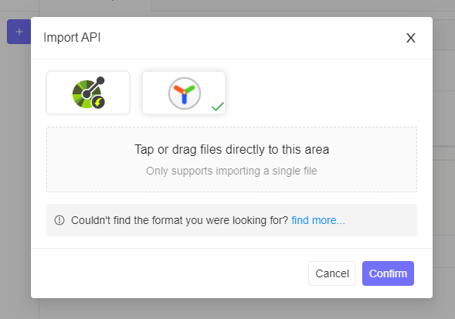Click the Import API dialog title
The width and height of the screenshot is (455, 319).
[72, 37]
